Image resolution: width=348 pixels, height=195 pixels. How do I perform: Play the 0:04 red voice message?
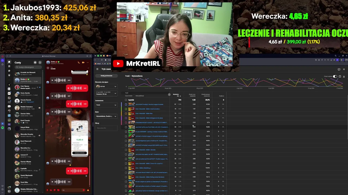pos(69,104)
